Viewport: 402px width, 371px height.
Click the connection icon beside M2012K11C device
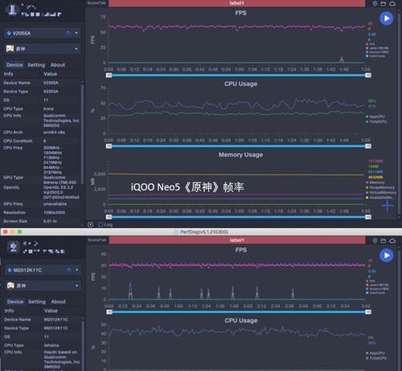[x=68, y=270]
